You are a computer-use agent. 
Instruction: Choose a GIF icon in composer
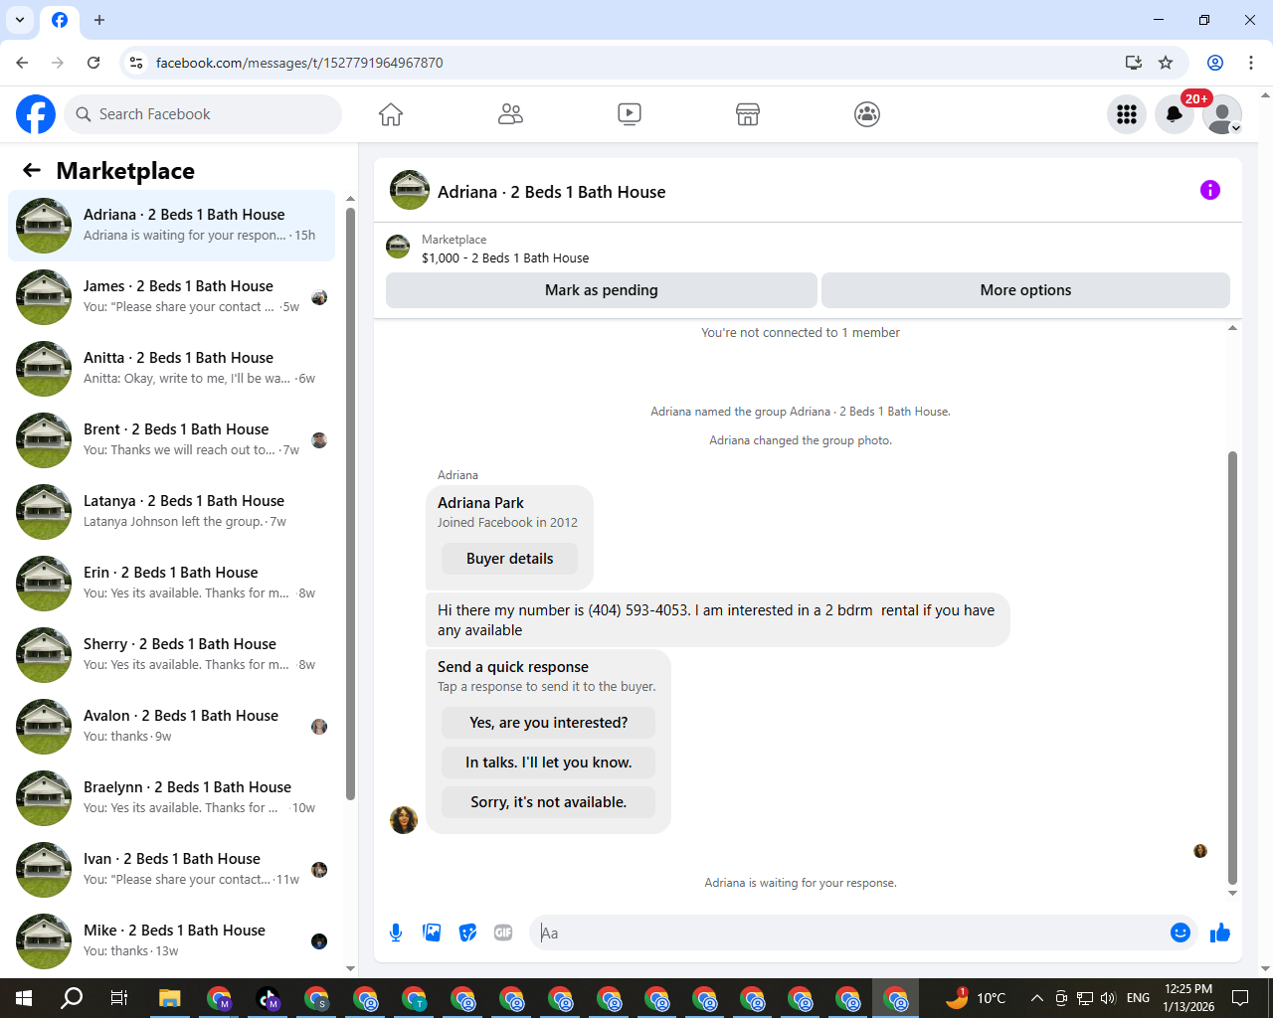[x=503, y=933]
